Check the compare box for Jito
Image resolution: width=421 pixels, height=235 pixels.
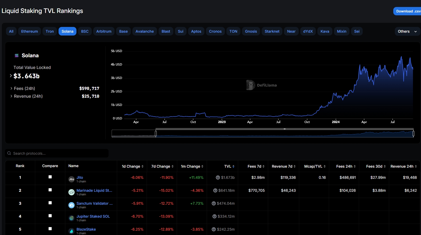click(x=50, y=177)
